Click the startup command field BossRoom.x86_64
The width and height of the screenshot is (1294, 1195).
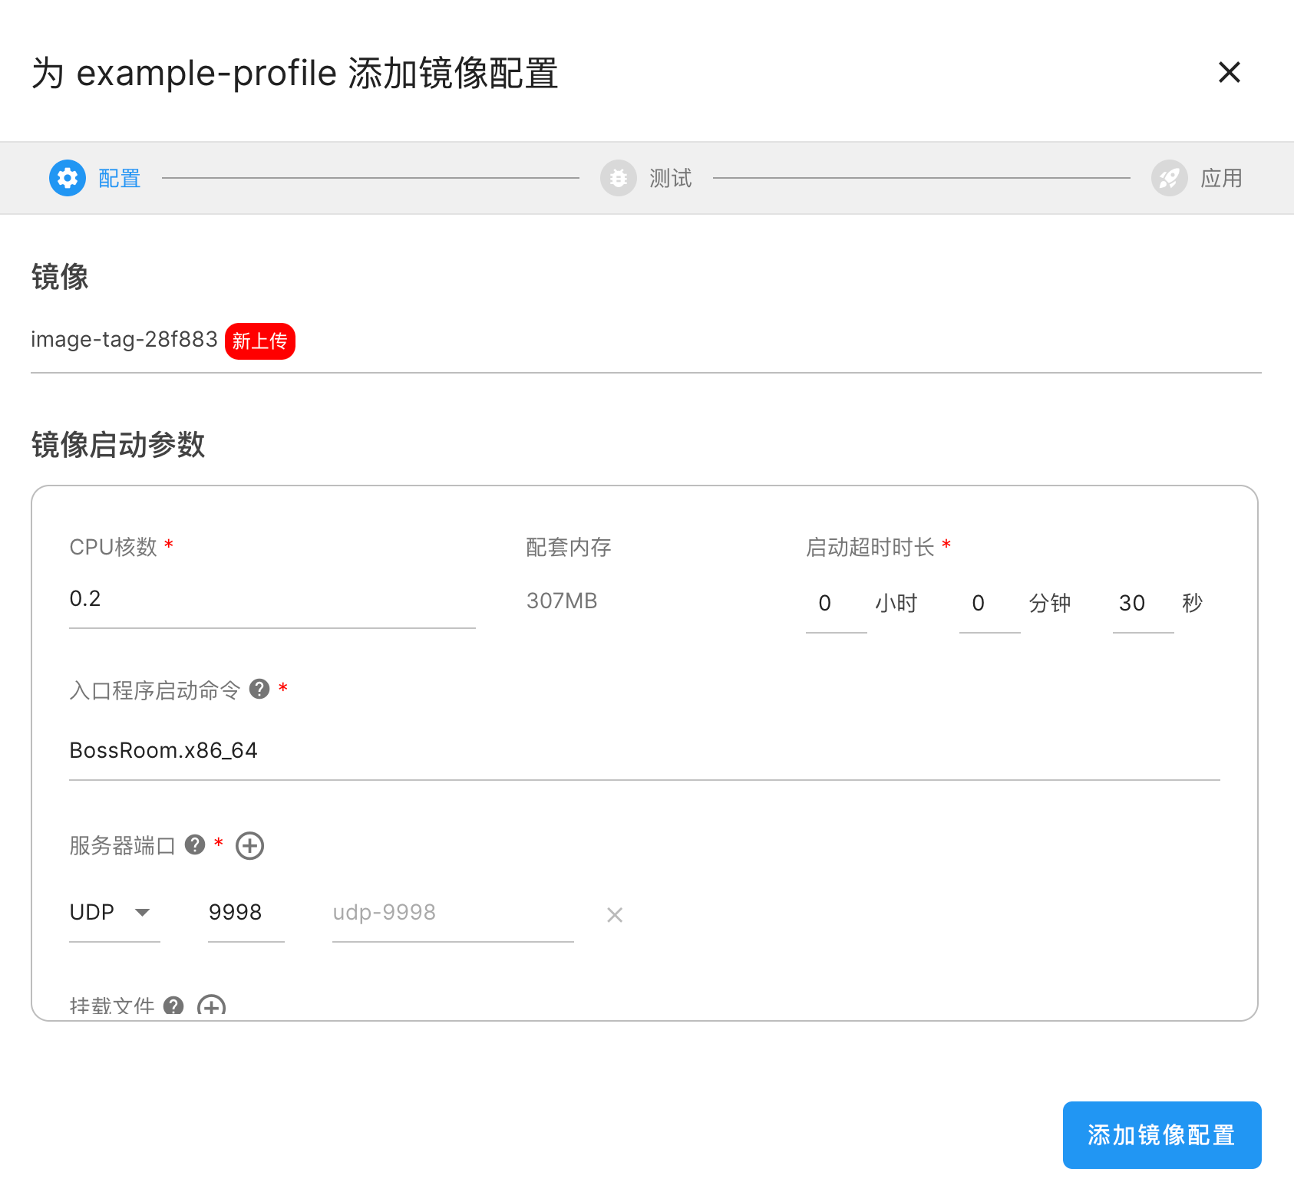pyautogui.click(x=643, y=750)
